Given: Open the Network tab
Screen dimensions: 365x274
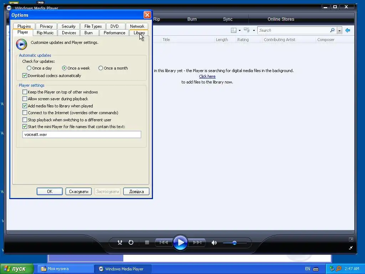Looking at the screenshot, I should click(x=137, y=26).
